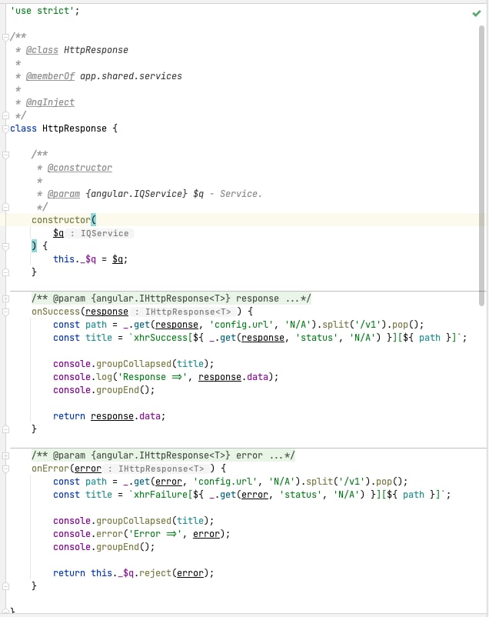Click the IHttpResponse<T> hint after response
Image resolution: width=489 pixels, height=617 pixels.
click(x=184, y=312)
